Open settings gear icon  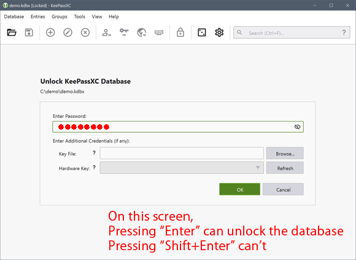click(219, 33)
